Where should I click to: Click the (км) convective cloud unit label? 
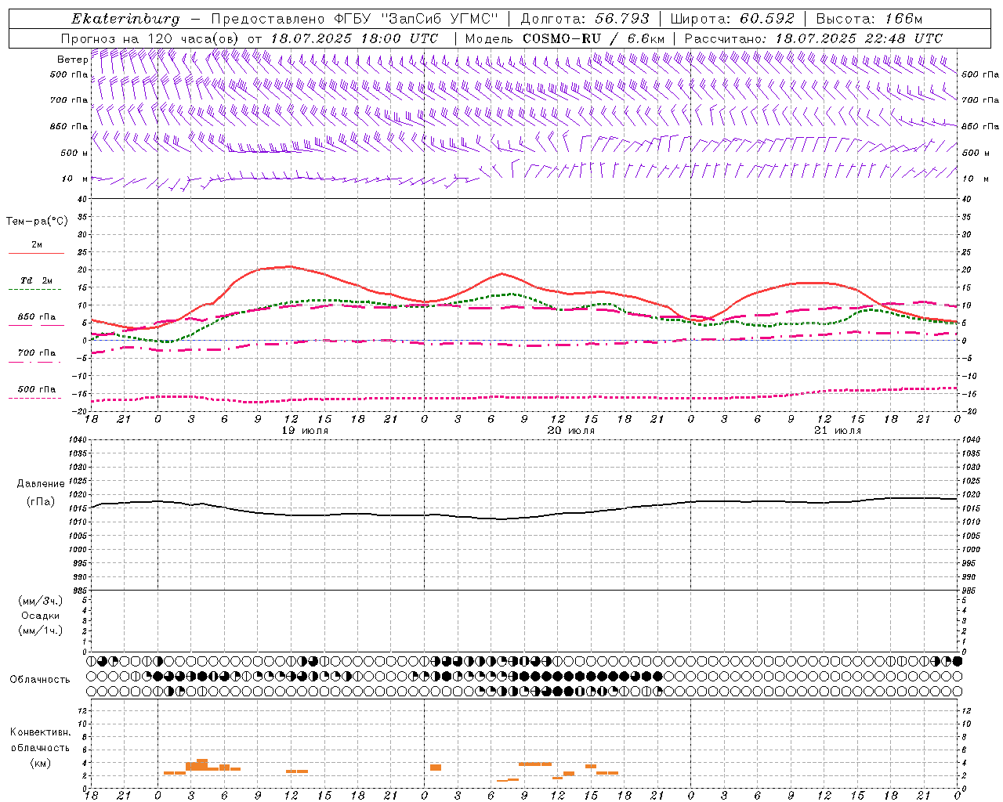(41, 763)
